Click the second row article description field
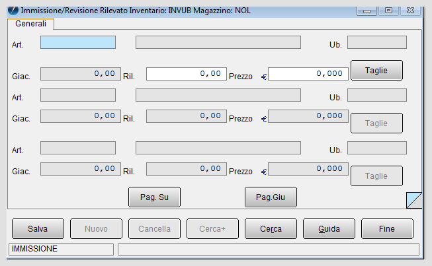The image size is (432, 266). click(x=218, y=95)
